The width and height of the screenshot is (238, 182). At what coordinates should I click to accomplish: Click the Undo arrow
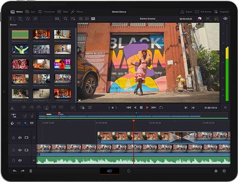pyautogui.click(x=15, y=171)
